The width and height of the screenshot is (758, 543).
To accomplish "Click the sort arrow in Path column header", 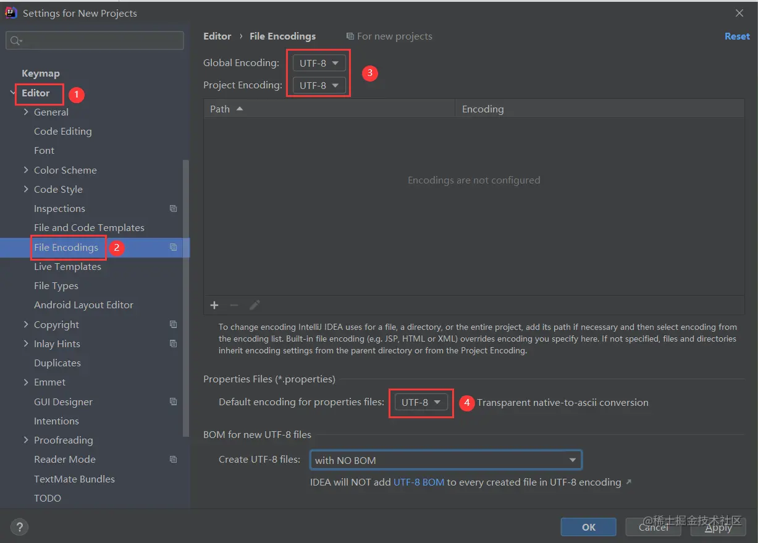I will (x=240, y=109).
